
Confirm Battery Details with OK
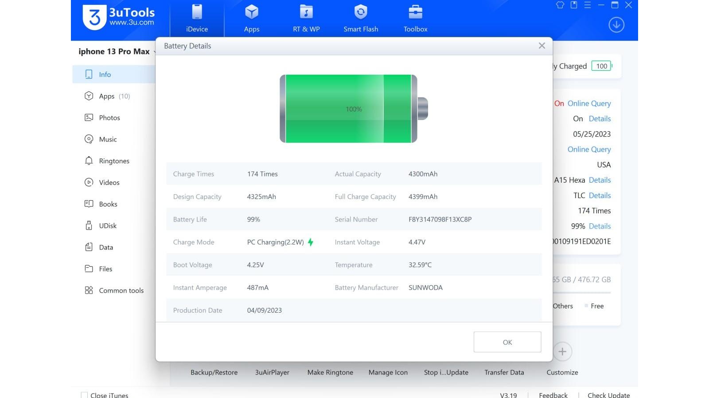[507, 342]
